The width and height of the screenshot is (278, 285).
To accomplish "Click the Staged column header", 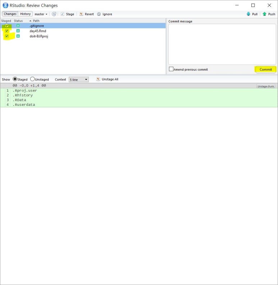I will click(6, 21).
